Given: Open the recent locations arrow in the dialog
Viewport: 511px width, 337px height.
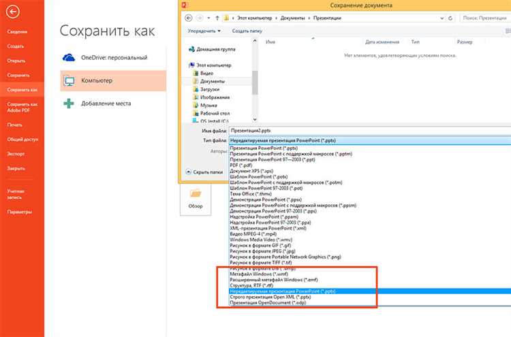Looking at the screenshot, I should click(208, 18).
